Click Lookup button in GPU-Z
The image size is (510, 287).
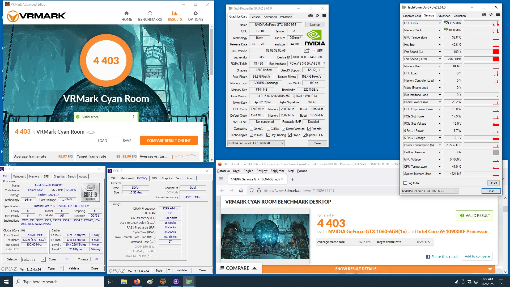[x=315, y=25]
